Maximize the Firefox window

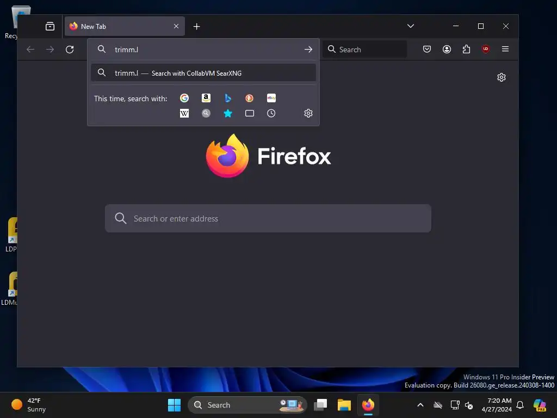[481, 26]
